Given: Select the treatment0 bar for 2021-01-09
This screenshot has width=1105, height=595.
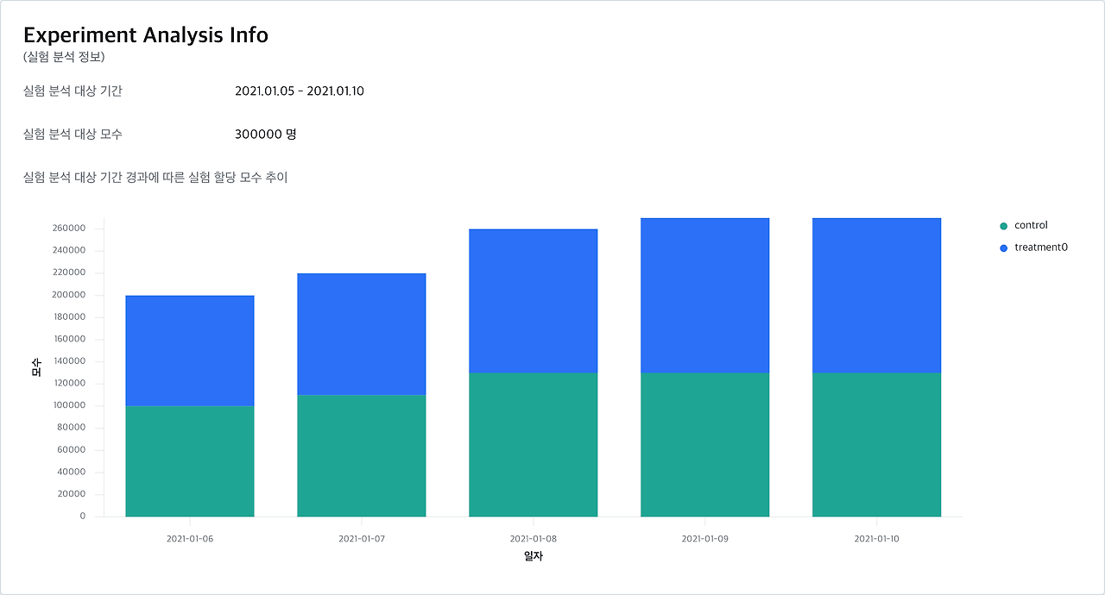Looking at the screenshot, I should (705, 296).
